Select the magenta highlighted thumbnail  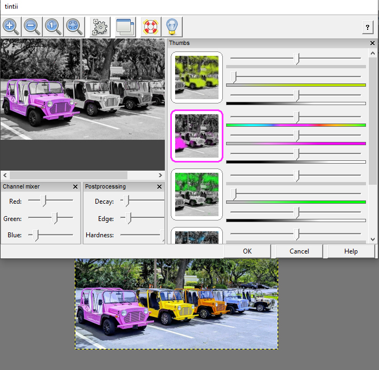point(196,136)
